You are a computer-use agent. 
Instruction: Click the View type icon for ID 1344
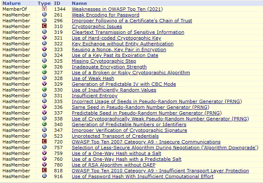click(x=44, y=9)
